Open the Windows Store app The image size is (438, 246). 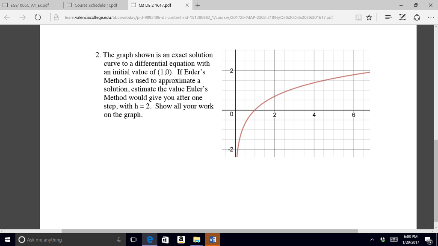165,240
